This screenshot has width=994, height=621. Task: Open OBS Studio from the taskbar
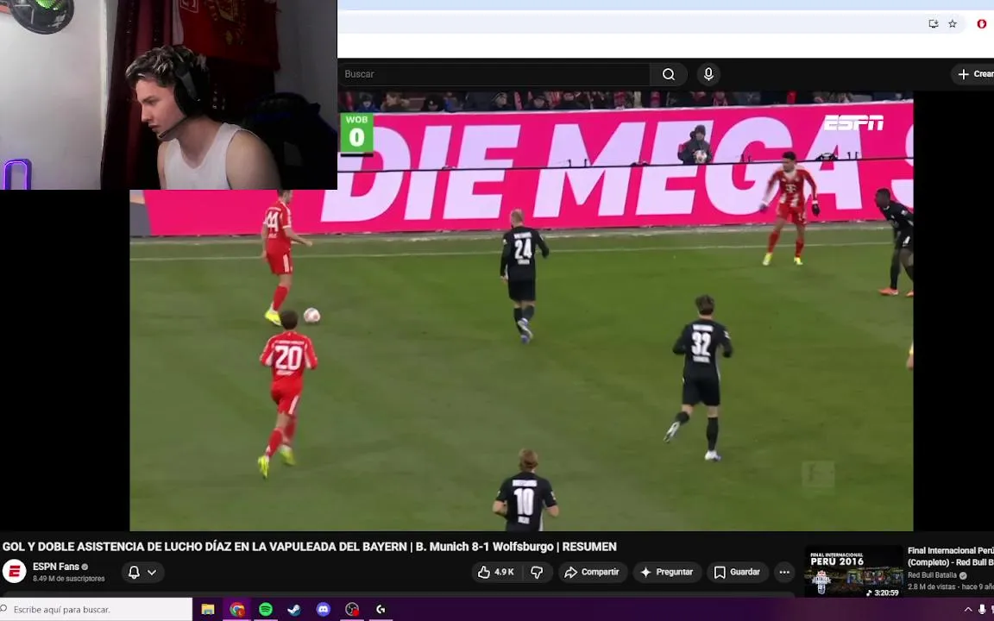point(352,610)
